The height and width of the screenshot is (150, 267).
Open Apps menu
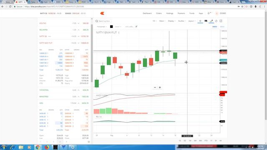[x=201, y=13]
